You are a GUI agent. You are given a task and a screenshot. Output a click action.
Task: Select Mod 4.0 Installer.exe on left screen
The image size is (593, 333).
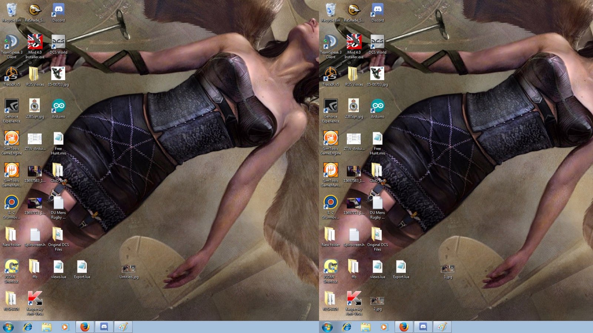(35, 47)
